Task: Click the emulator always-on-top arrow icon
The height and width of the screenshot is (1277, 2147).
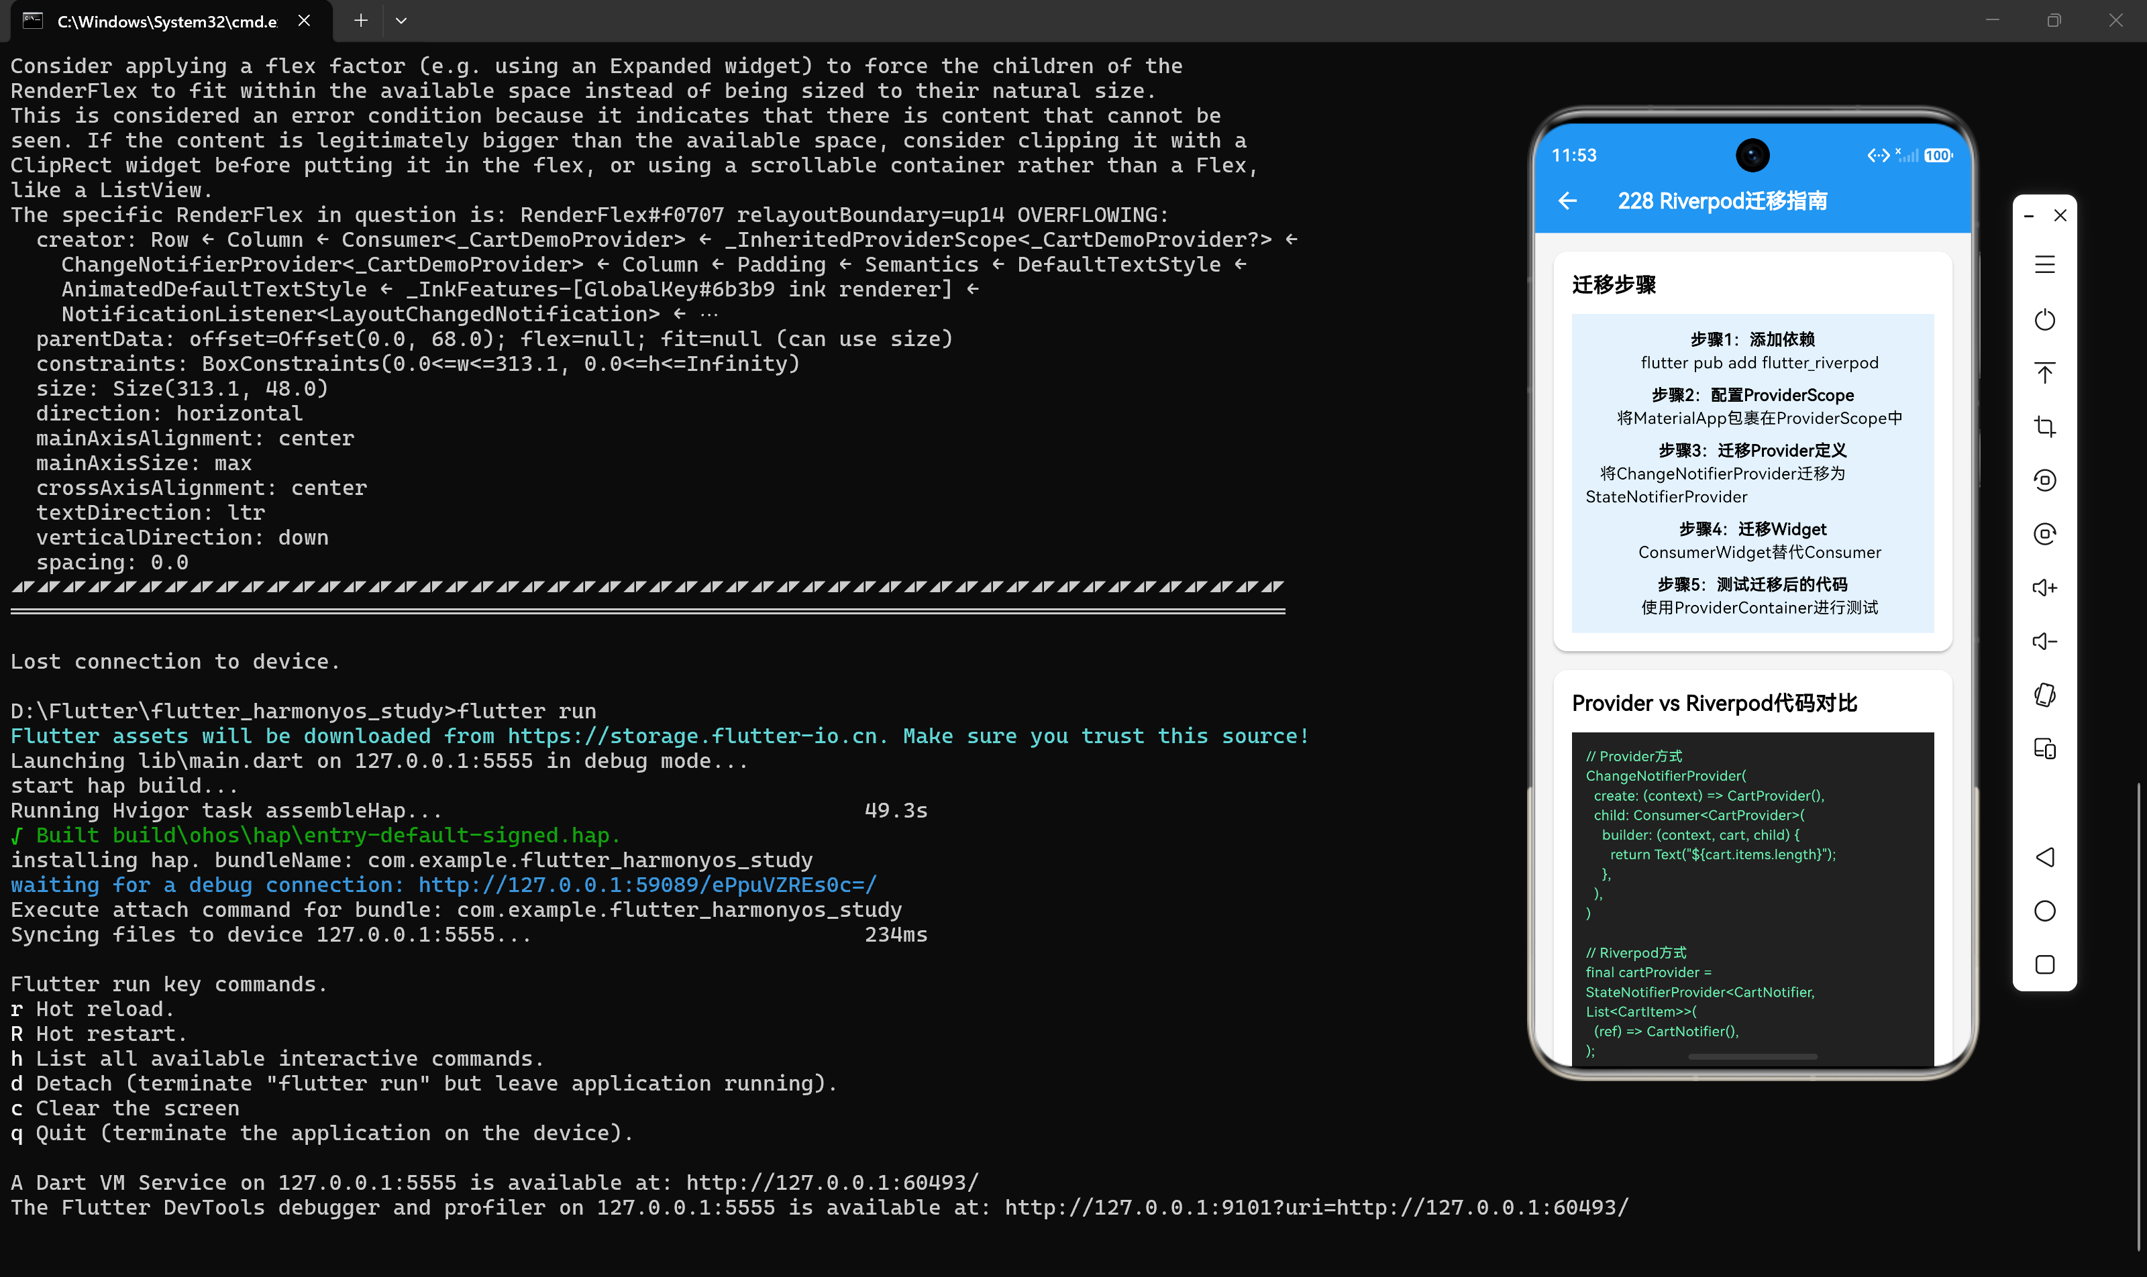Action: (2044, 373)
